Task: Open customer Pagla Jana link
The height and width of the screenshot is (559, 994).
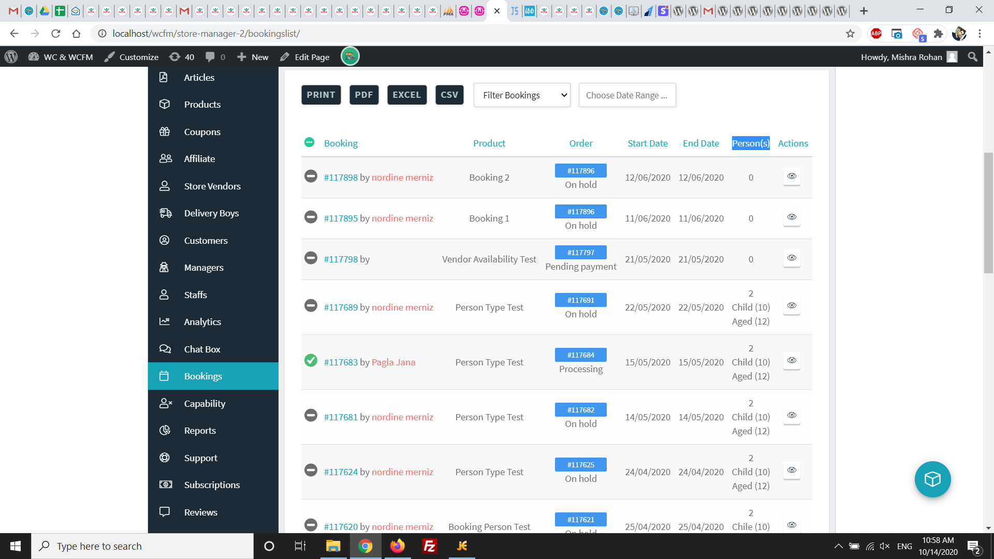Action: [x=393, y=362]
